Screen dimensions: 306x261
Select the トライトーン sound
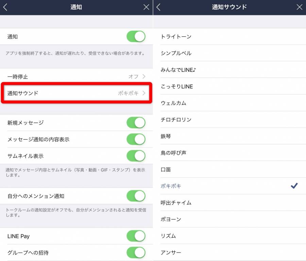[230, 36]
